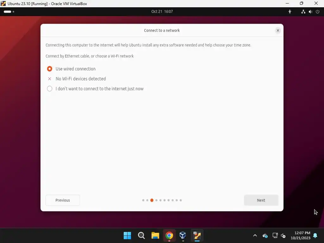Click the taskbar Search icon

click(141, 235)
